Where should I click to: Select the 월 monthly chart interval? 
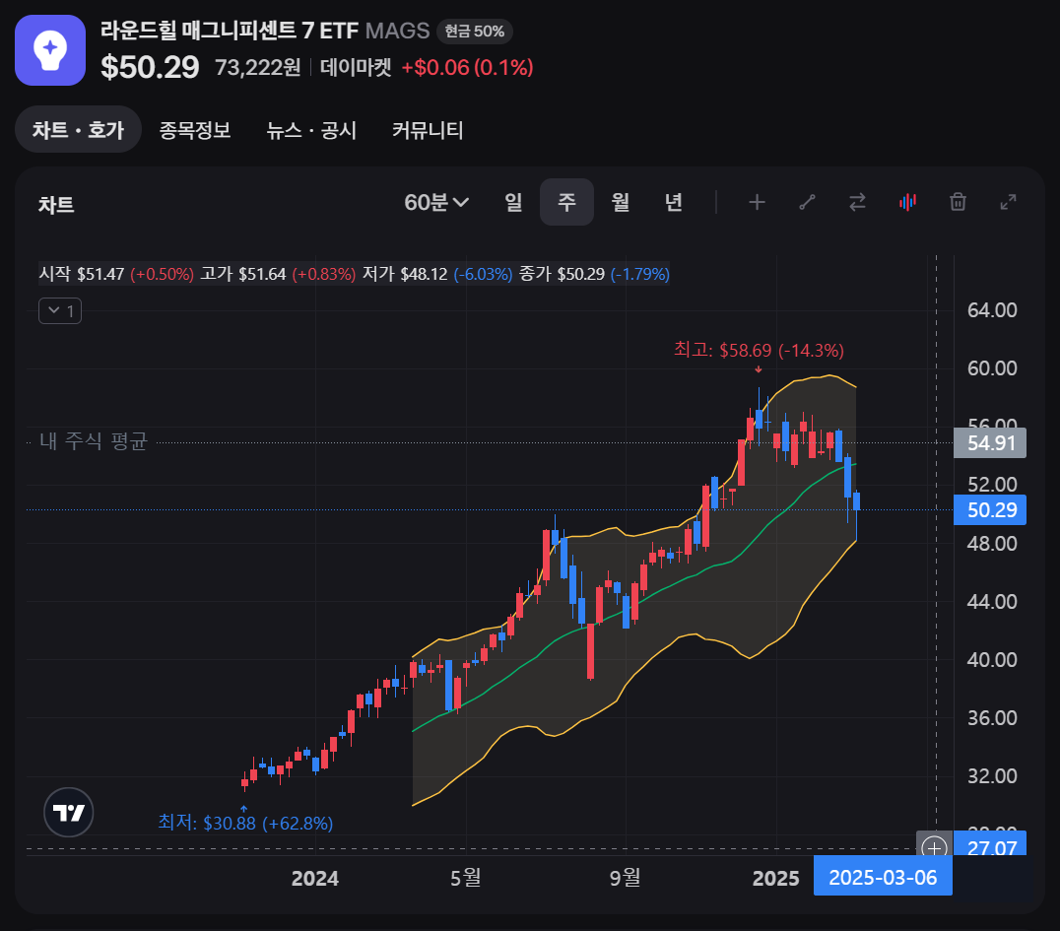point(620,202)
